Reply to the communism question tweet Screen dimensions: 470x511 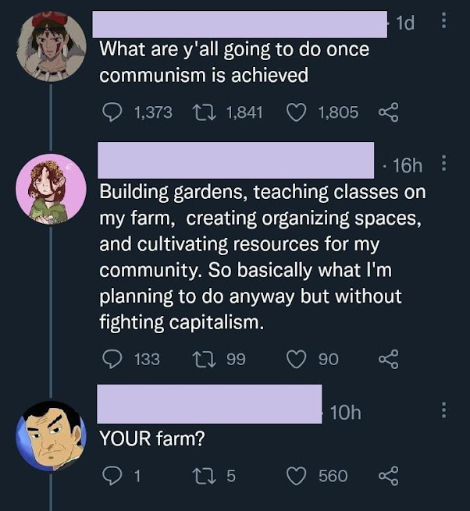114,112
